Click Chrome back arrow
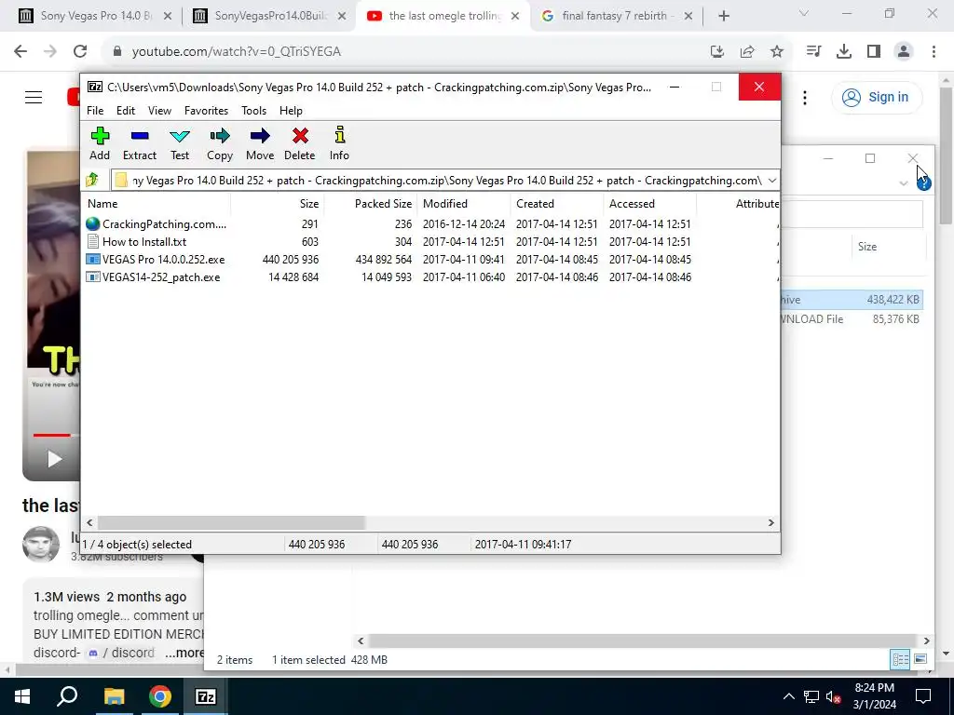Viewport: 954px width, 715px height. pyautogui.click(x=20, y=51)
